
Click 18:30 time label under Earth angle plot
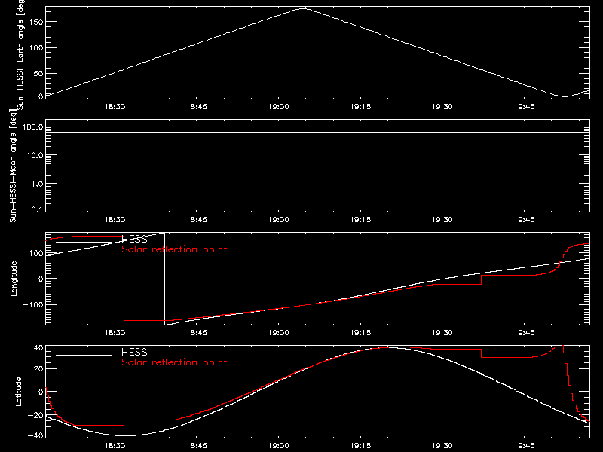(115, 106)
